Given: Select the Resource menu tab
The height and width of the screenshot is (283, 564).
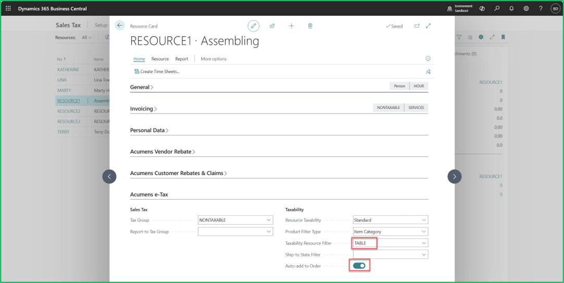Looking at the screenshot, I should pyautogui.click(x=160, y=59).
